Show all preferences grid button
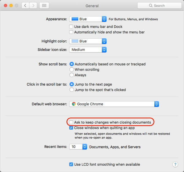 coord(44,5)
